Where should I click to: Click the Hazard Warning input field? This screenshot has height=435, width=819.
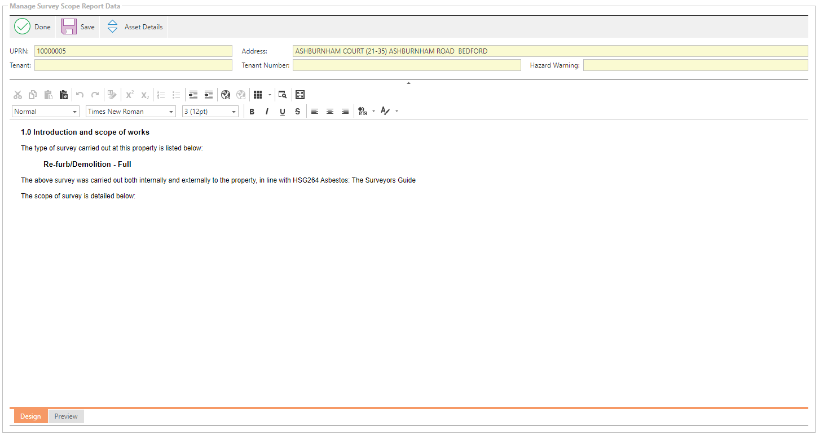click(695, 65)
